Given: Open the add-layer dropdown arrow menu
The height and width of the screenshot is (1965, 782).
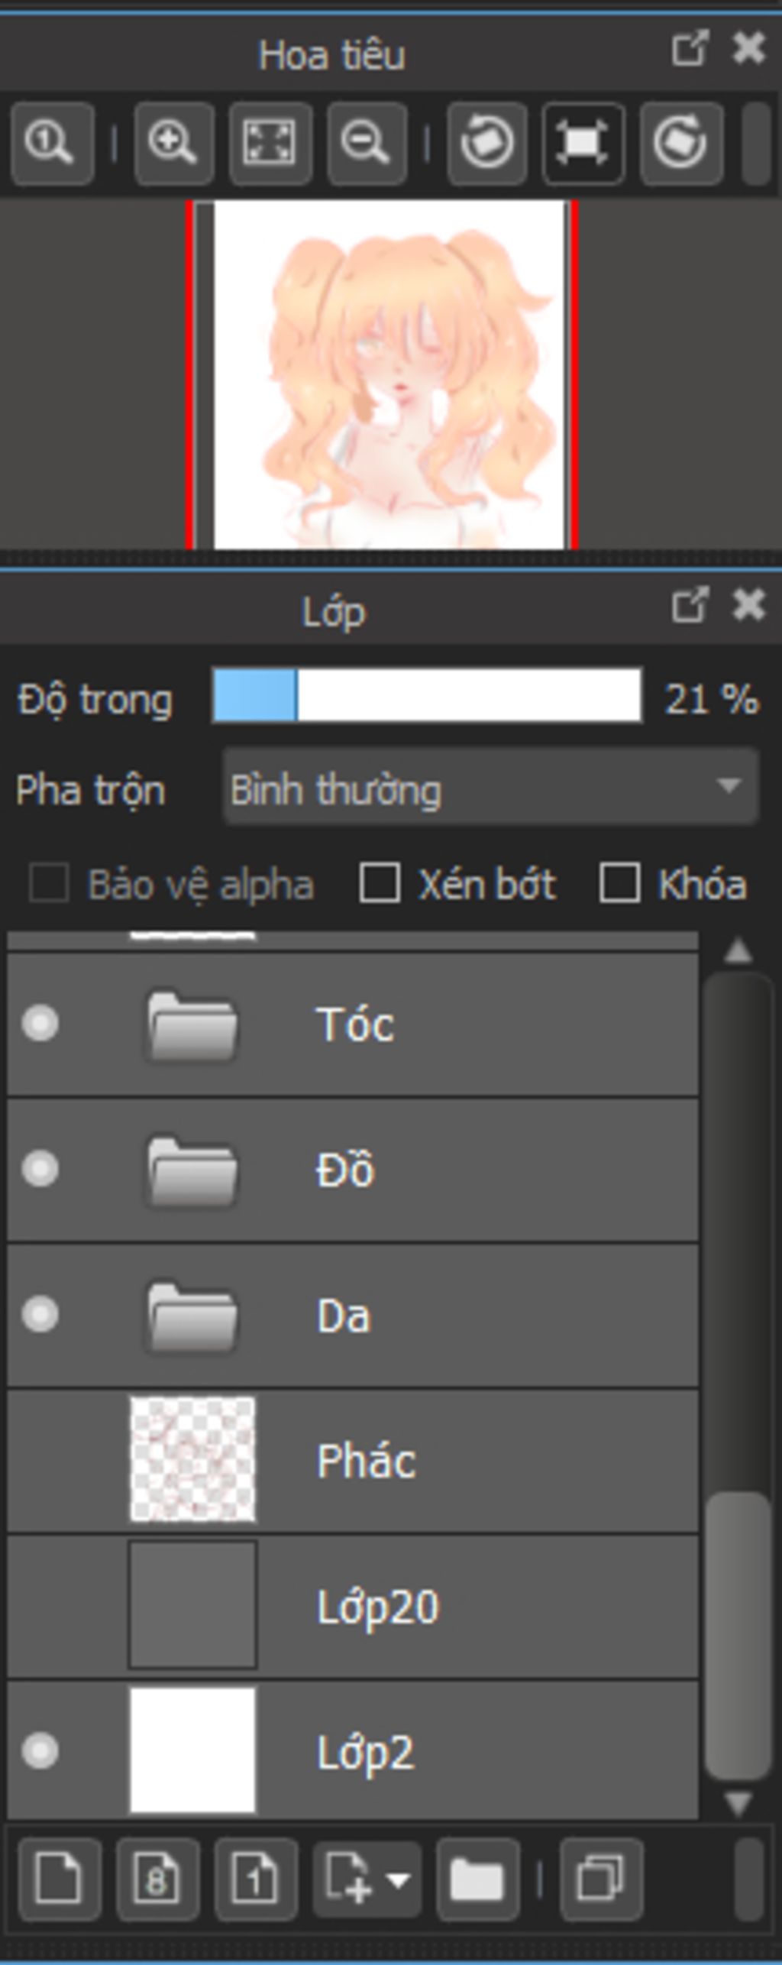Looking at the screenshot, I should (399, 1879).
